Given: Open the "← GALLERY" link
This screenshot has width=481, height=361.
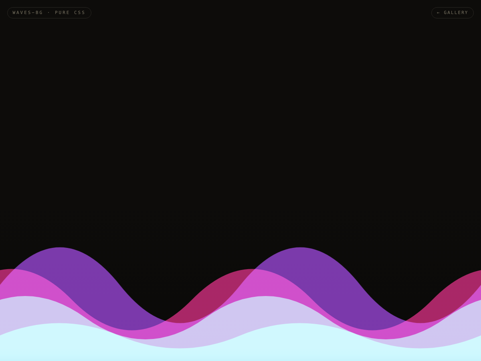Looking at the screenshot, I should coord(453,13).
